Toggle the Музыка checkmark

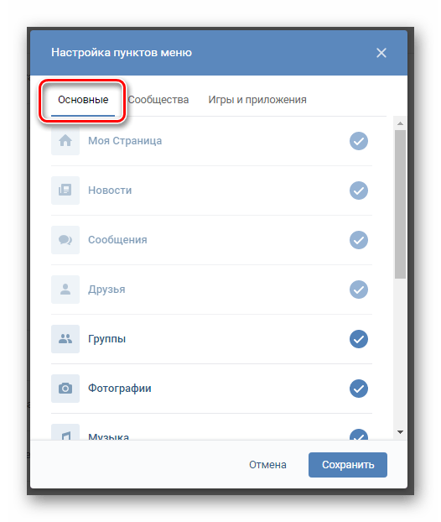(x=359, y=435)
